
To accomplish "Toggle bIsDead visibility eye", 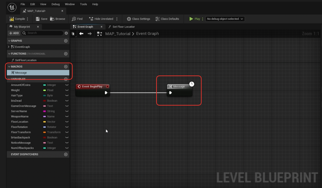I will click(x=67, y=101).
